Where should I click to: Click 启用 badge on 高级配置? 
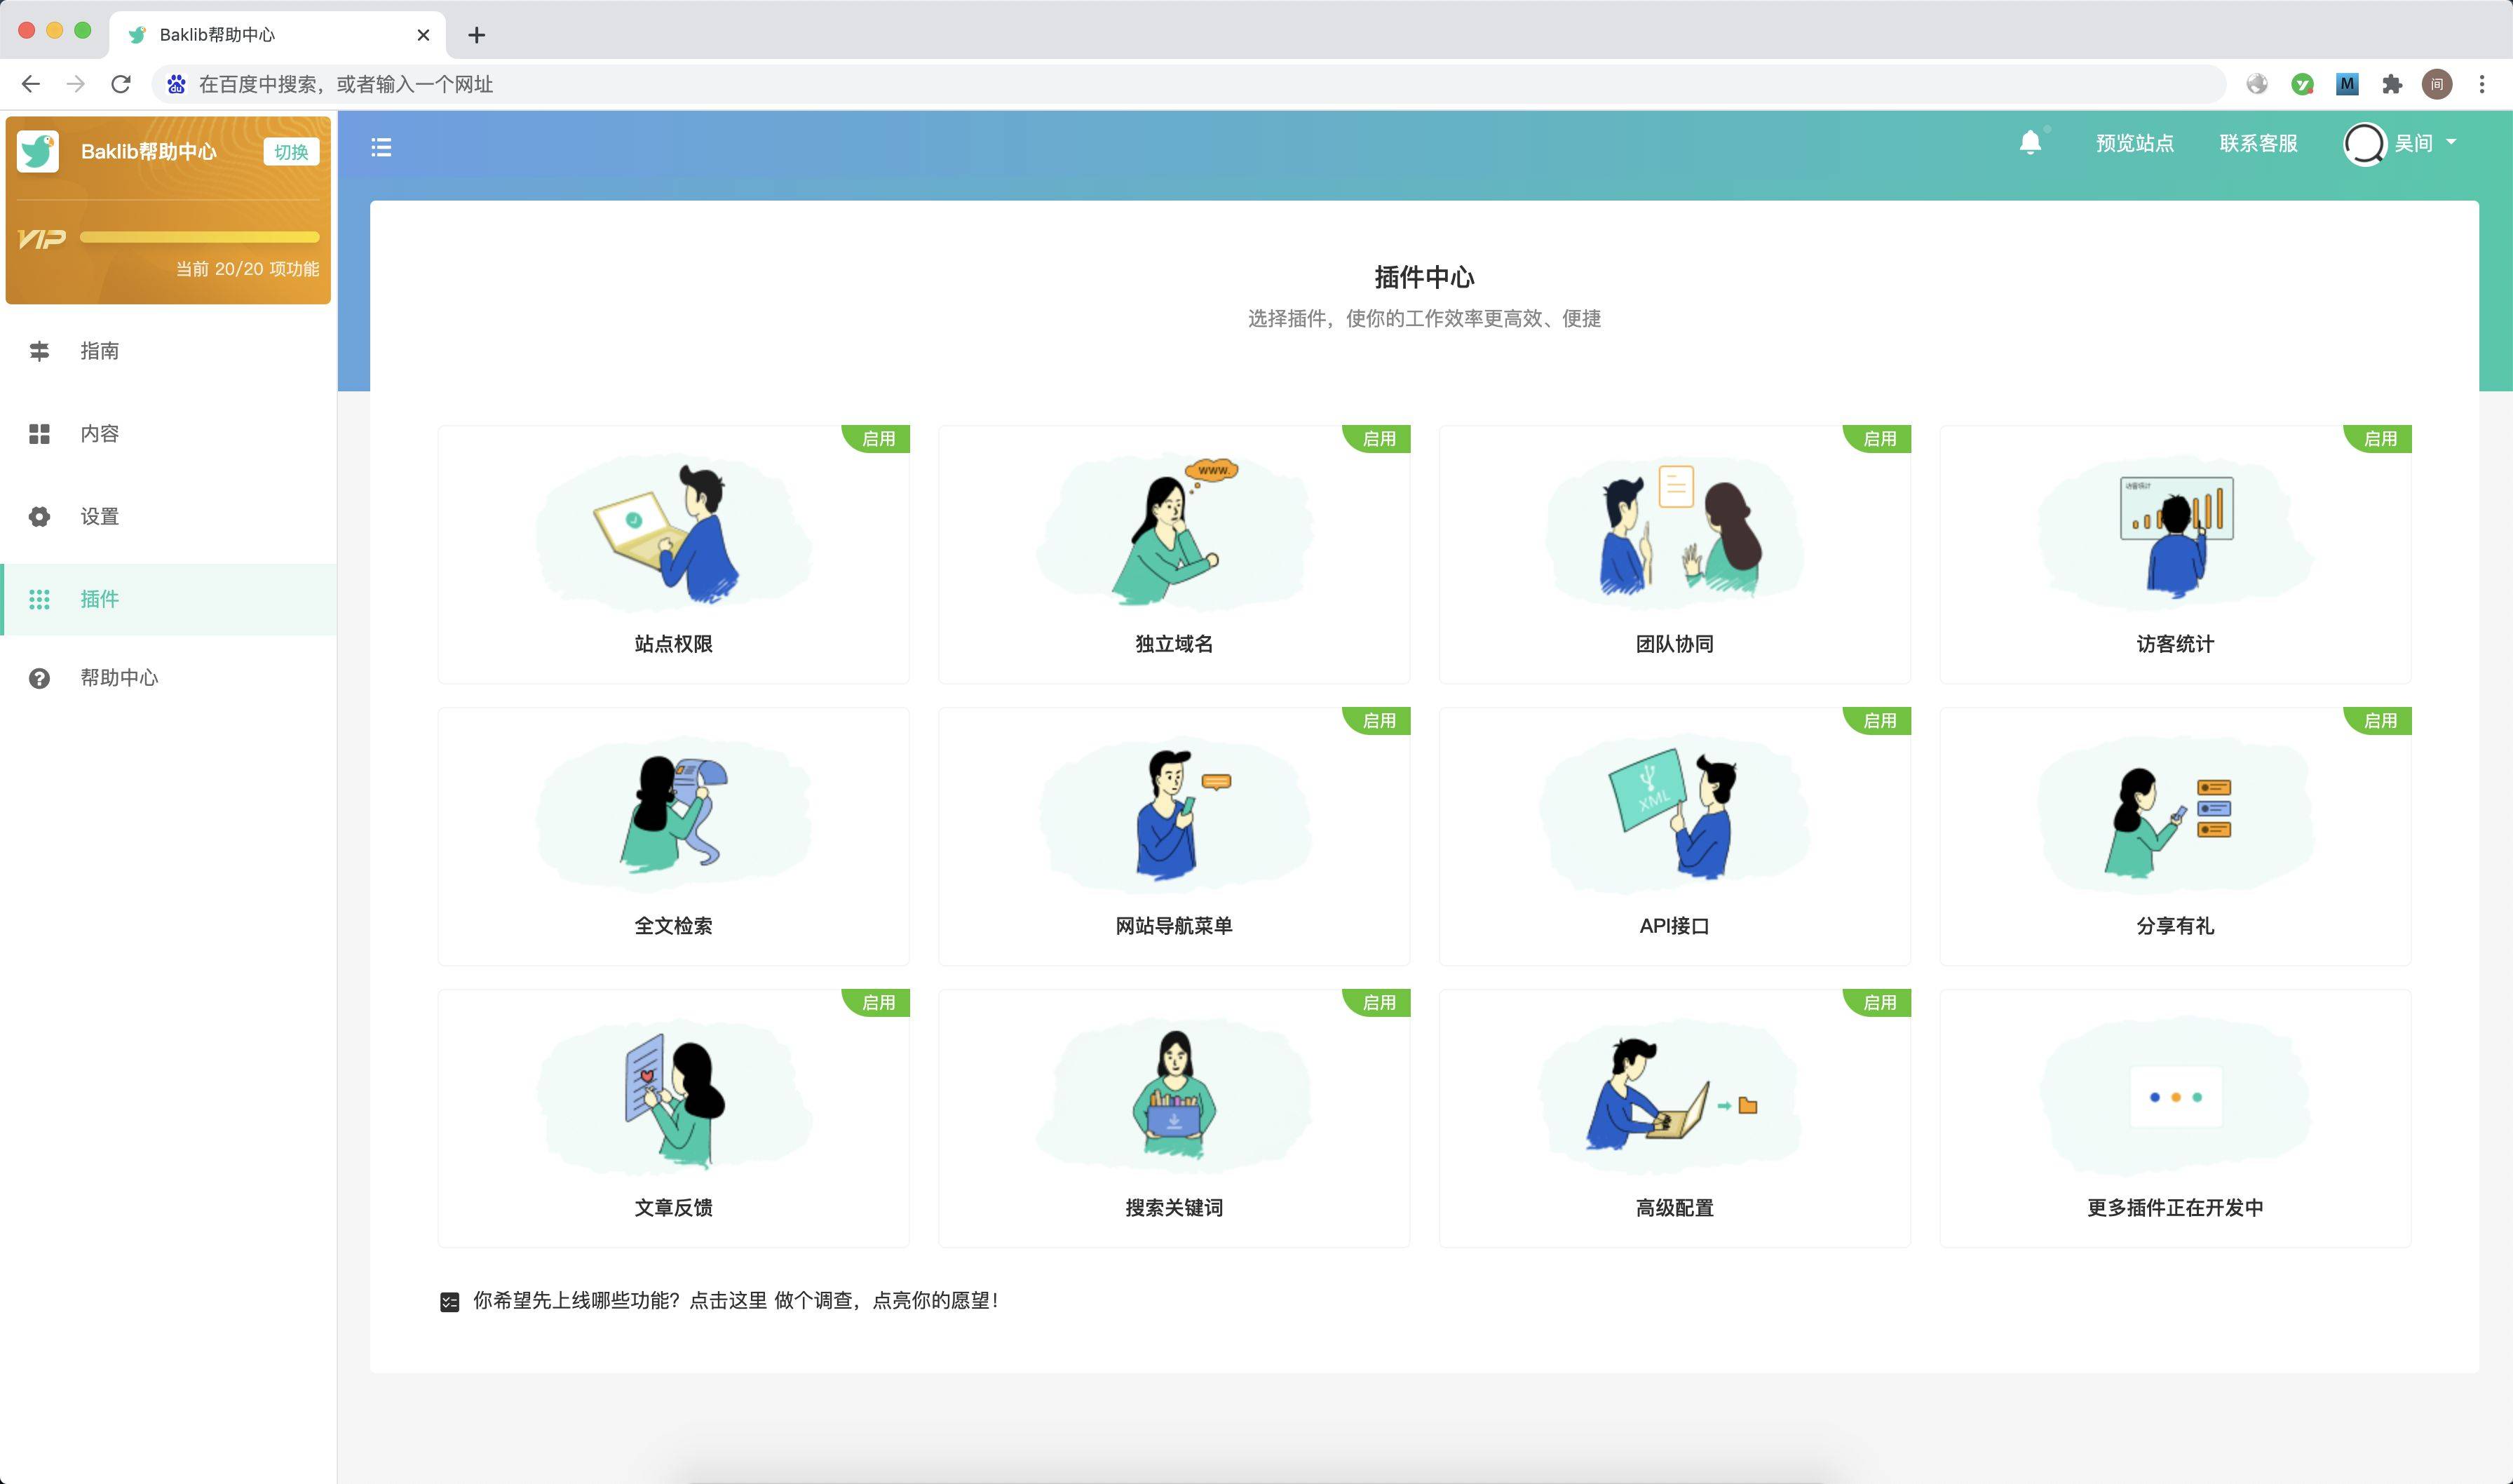click(x=1878, y=1003)
